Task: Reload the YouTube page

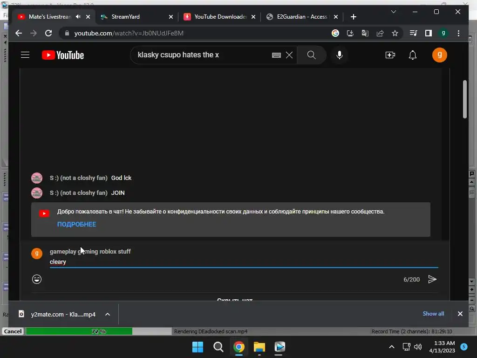Action: tap(48, 33)
